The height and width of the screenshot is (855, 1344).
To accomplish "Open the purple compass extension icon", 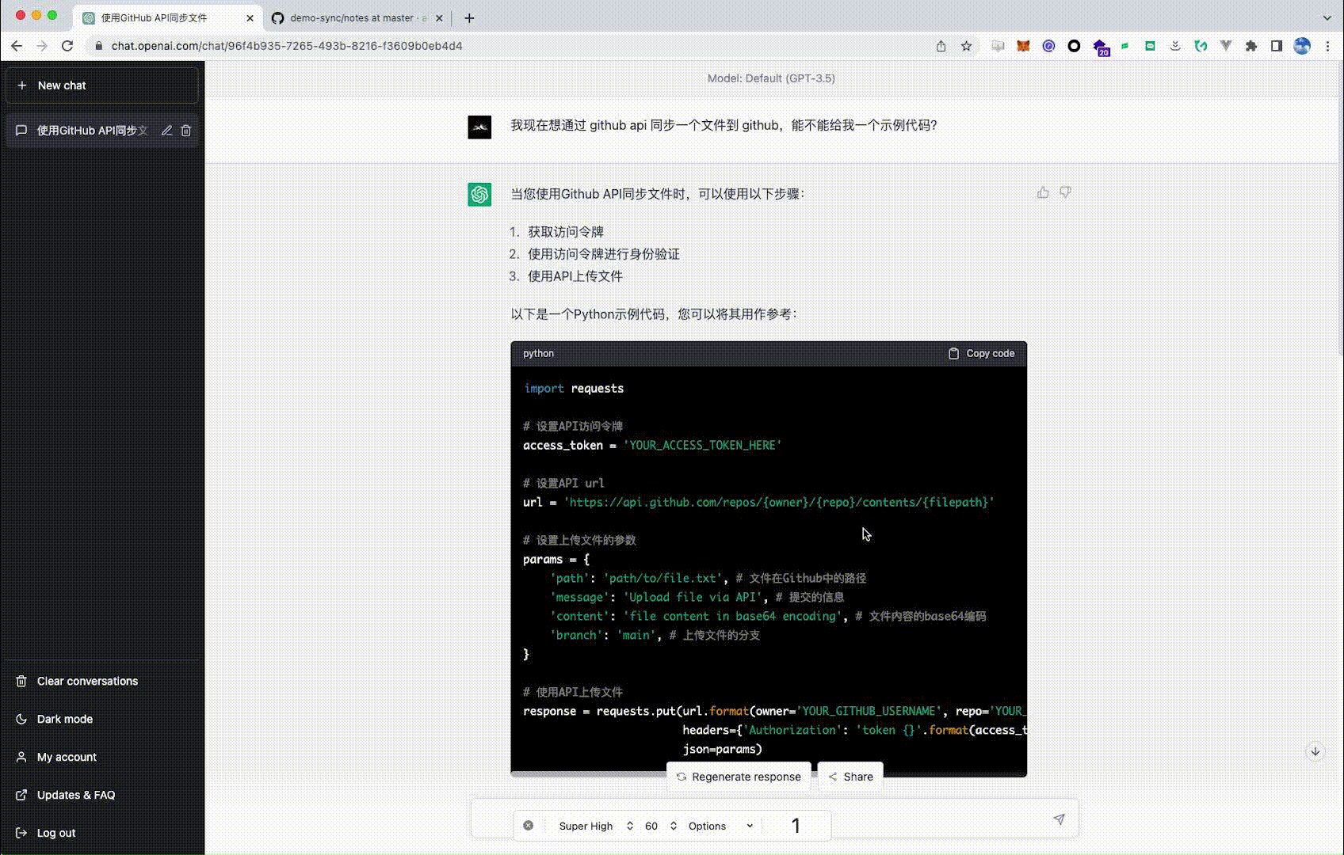I will click(x=1048, y=46).
